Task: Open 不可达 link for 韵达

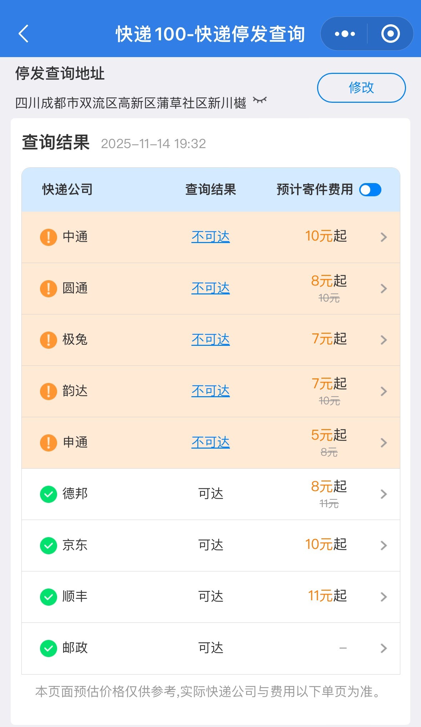Action: click(x=210, y=391)
